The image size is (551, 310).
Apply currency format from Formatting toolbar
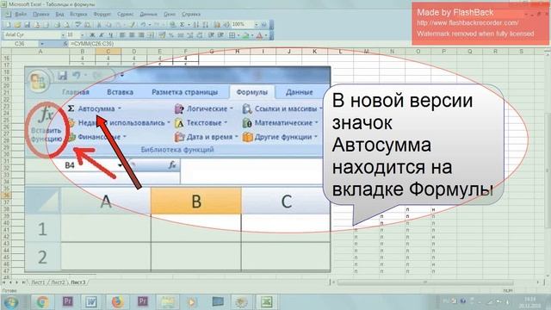[162, 35]
